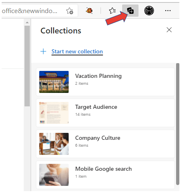
Task: Click the Collections list scrollbar
Action: click(178, 124)
